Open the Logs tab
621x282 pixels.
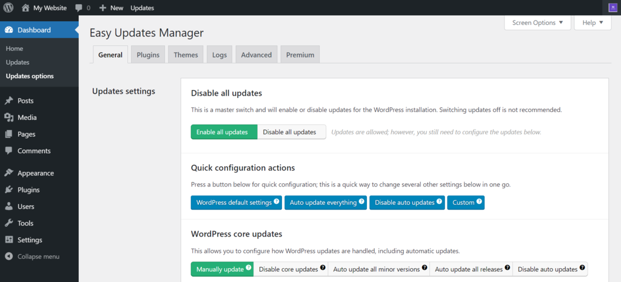[220, 54]
